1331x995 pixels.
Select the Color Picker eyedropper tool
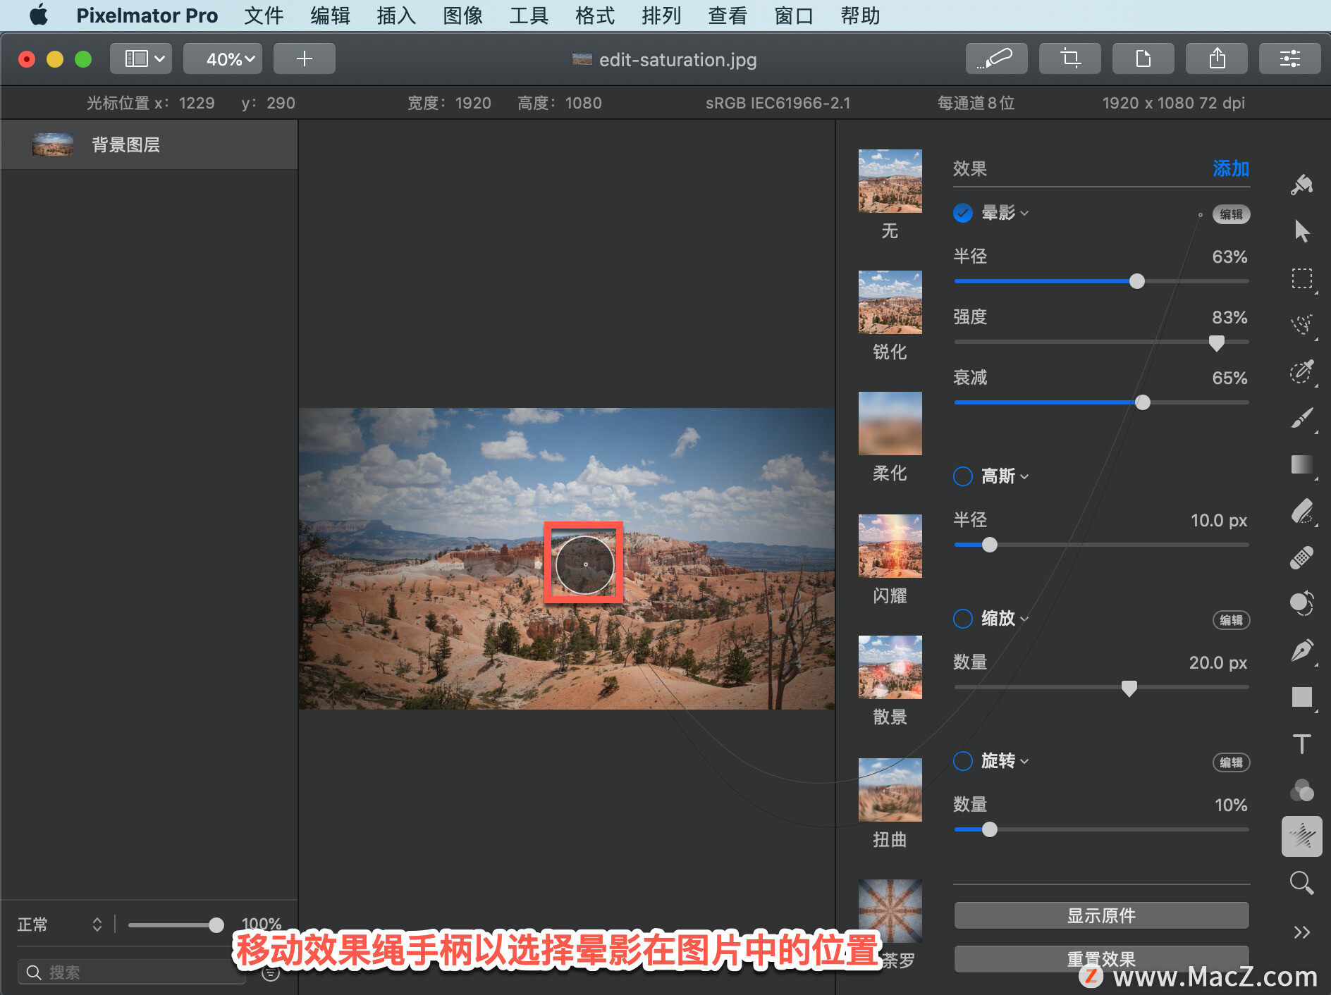tap(1301, 371)
